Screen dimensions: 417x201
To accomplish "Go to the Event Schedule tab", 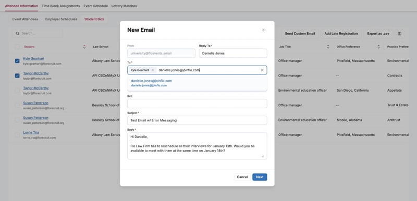I will point(96,6).
